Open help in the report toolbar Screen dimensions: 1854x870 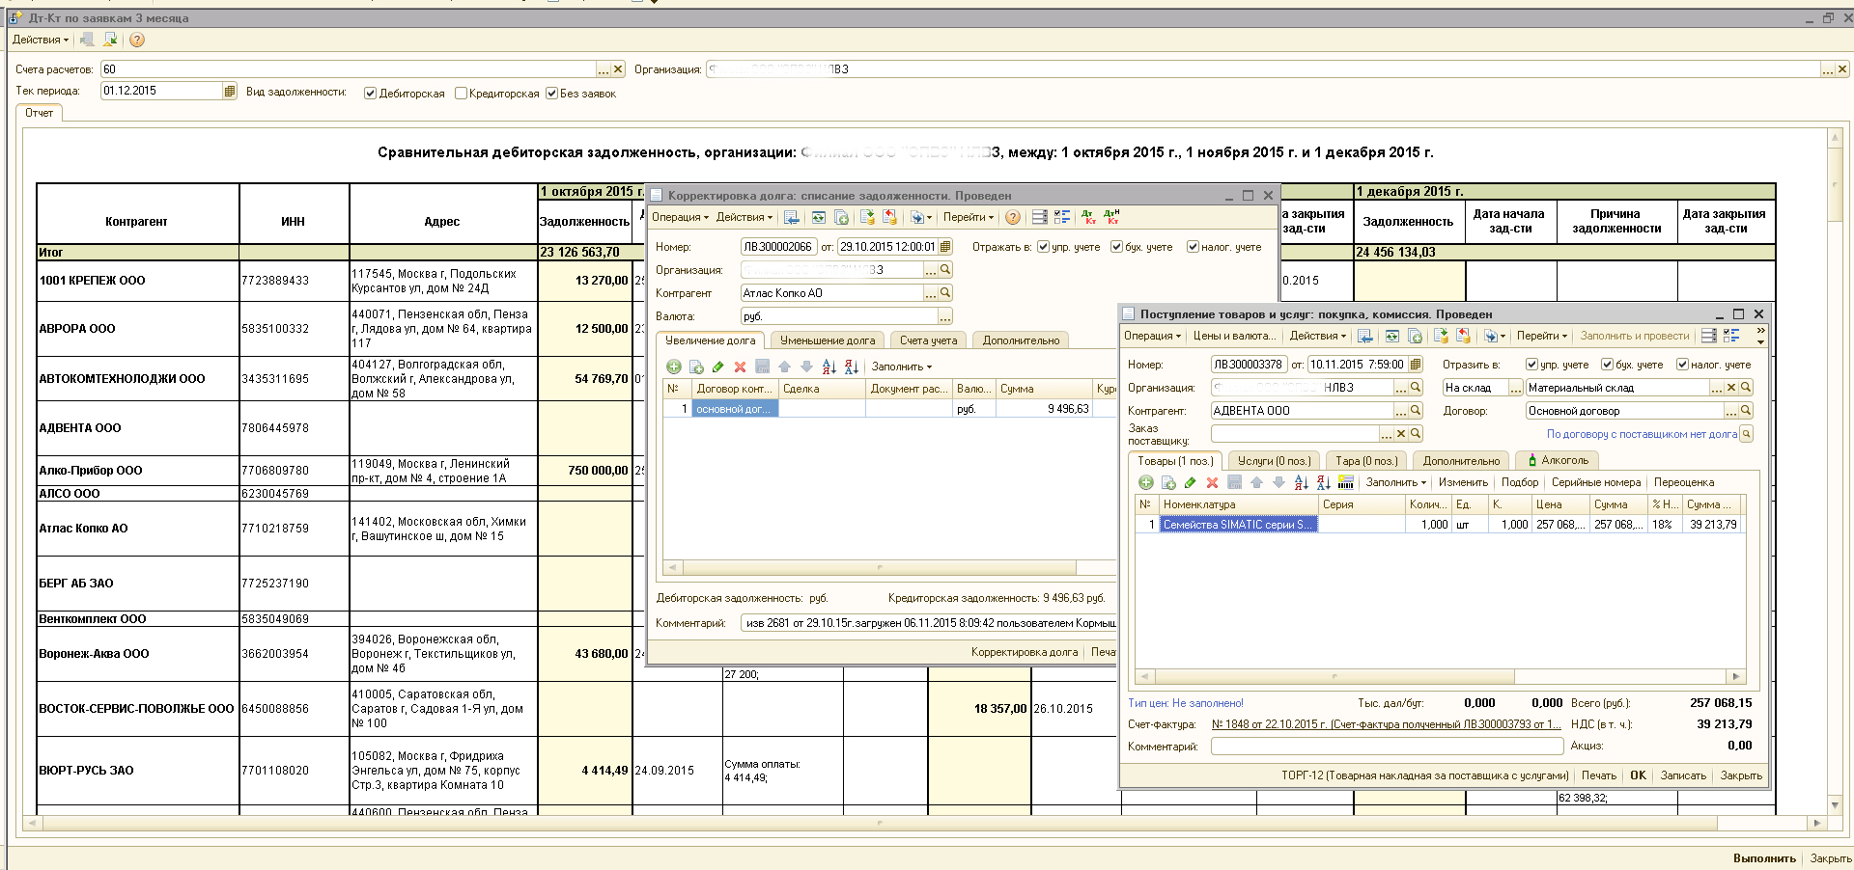pyautogui.click(x=137, y=40)
